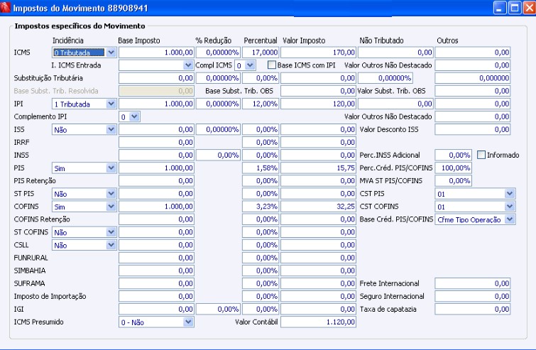Click the Perc.INSS Adicional field
The height and width of the screenshot is (350, 536).
click(453, 155)
